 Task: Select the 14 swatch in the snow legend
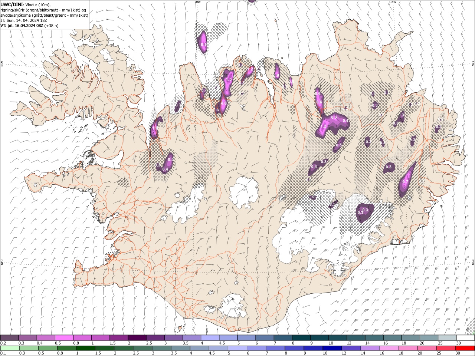coord(374,338)
